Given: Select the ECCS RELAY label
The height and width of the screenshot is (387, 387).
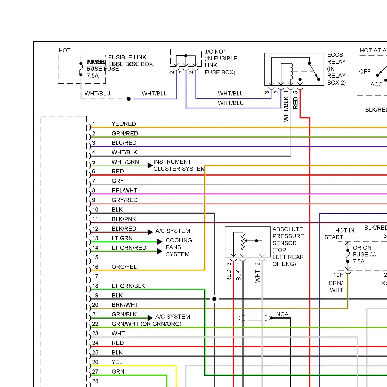Looking at the screenshot, I should coord(336,69).
